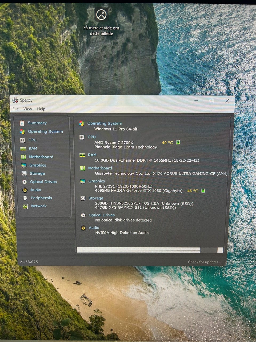The width and height of the screenshot is (256, 342).
Task: Click the Storage drive icon in sidebar
Action: click(x=24, y=173)
